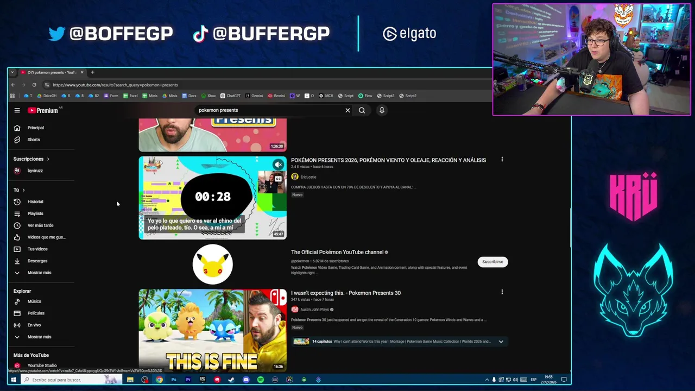The image size is (695, 391).
Task: Open the Docs bookmark
Action: click(x=189, y=96)
